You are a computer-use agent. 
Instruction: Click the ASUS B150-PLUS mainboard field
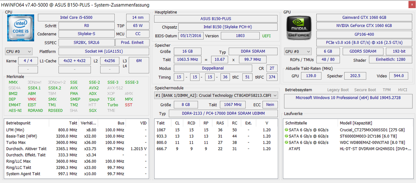(216, 19)
